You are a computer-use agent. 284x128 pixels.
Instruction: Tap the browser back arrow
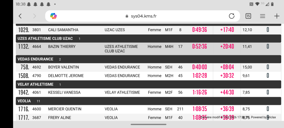click(20, 16)
